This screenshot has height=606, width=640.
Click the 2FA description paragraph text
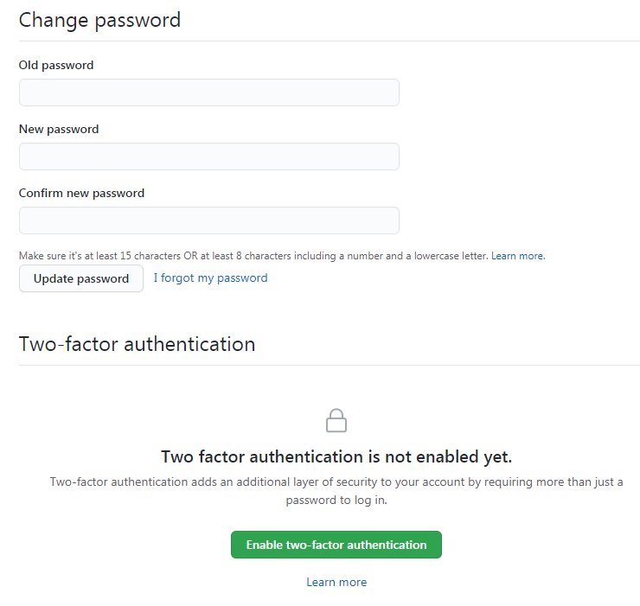[336, 491]
